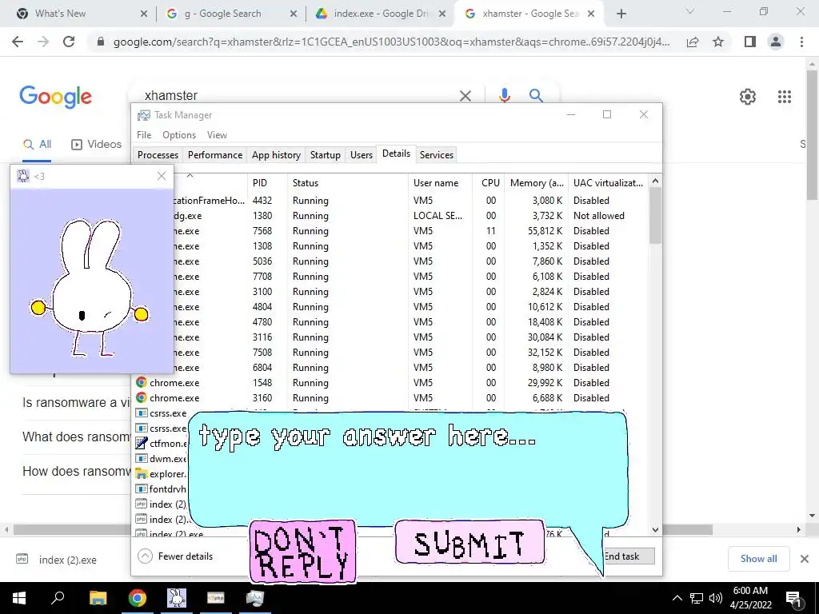Switch to Startup tab

tap(325, 155)
